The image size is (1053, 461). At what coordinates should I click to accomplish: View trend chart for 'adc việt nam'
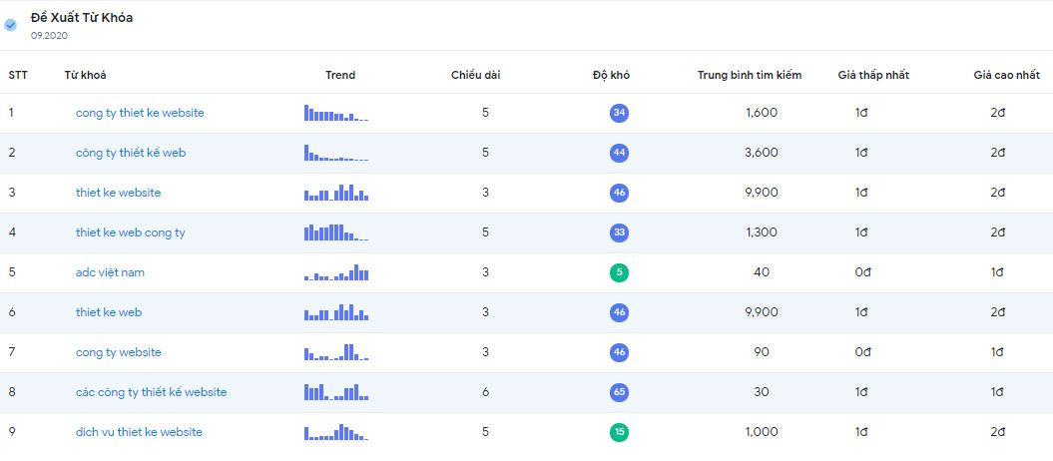(336, 272)
